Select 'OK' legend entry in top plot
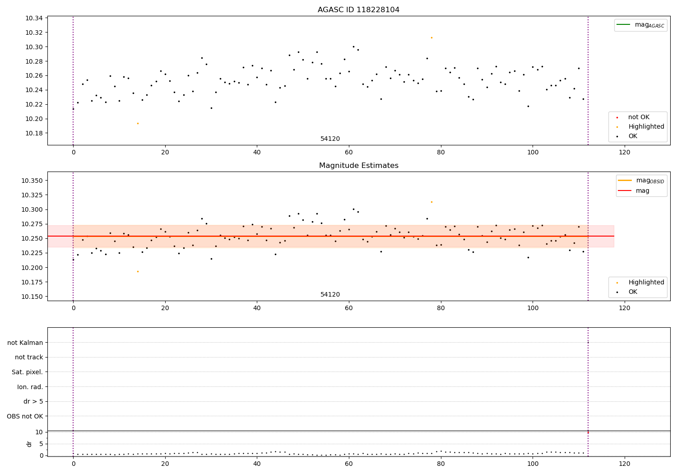The width and height of the screenshot is (677, 474). (633, 136)
